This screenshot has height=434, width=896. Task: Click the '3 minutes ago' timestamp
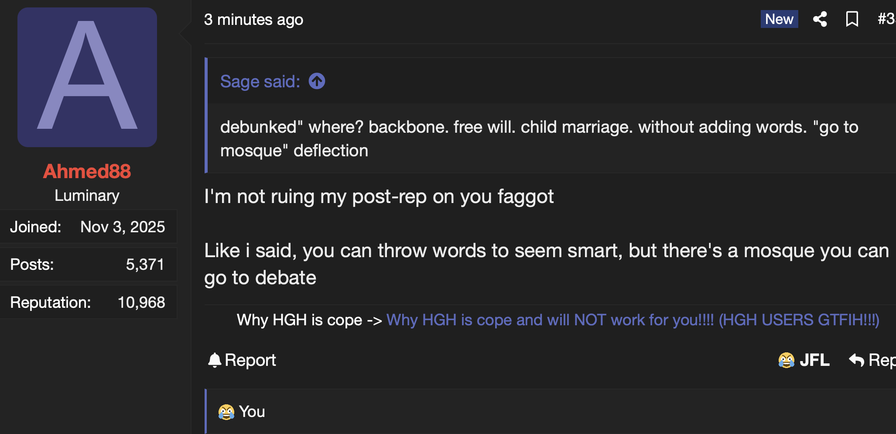253,20
